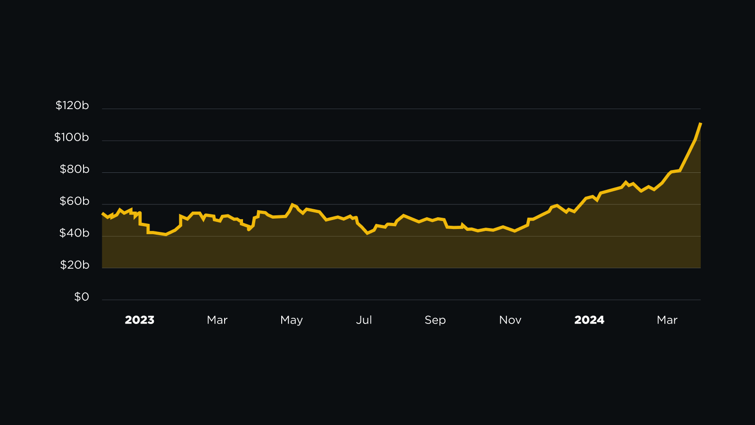Screen dimensions: 755x425
Task: Click the 2023 axis label
Action: coord(140,320)
